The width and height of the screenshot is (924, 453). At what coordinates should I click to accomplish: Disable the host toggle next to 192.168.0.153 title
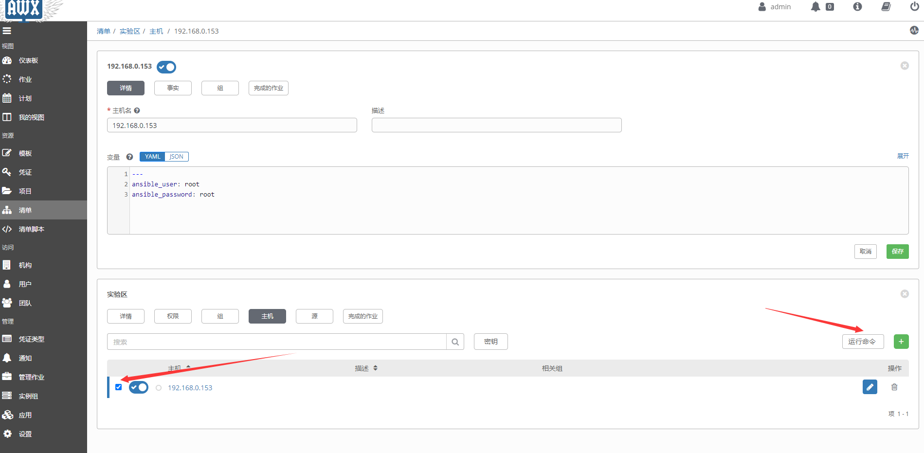pyautogui.click(x=166, y=67)
